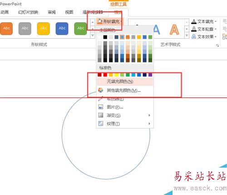Pick the light blue standard color swatch
The image size is (227, 195).
pyautogui.click(x=133, y=75)
